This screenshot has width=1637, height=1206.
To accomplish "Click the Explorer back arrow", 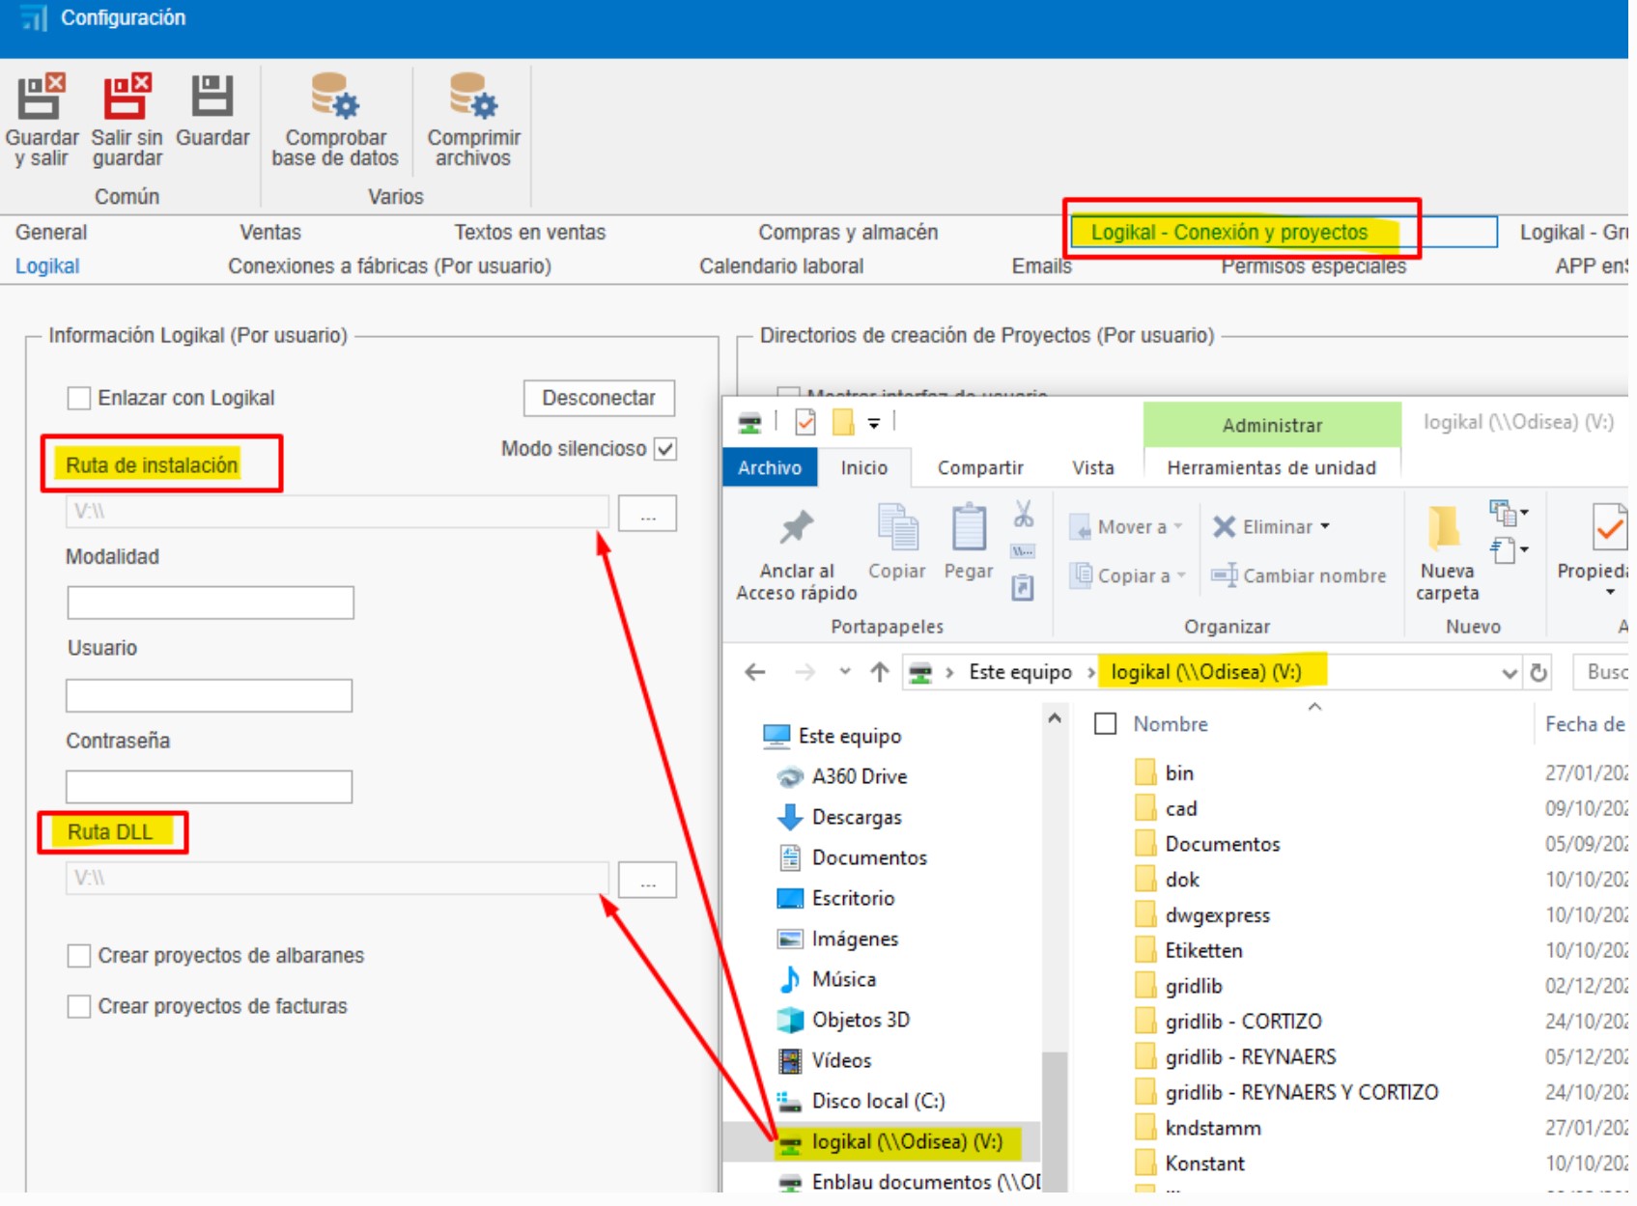I will (755, 673).
